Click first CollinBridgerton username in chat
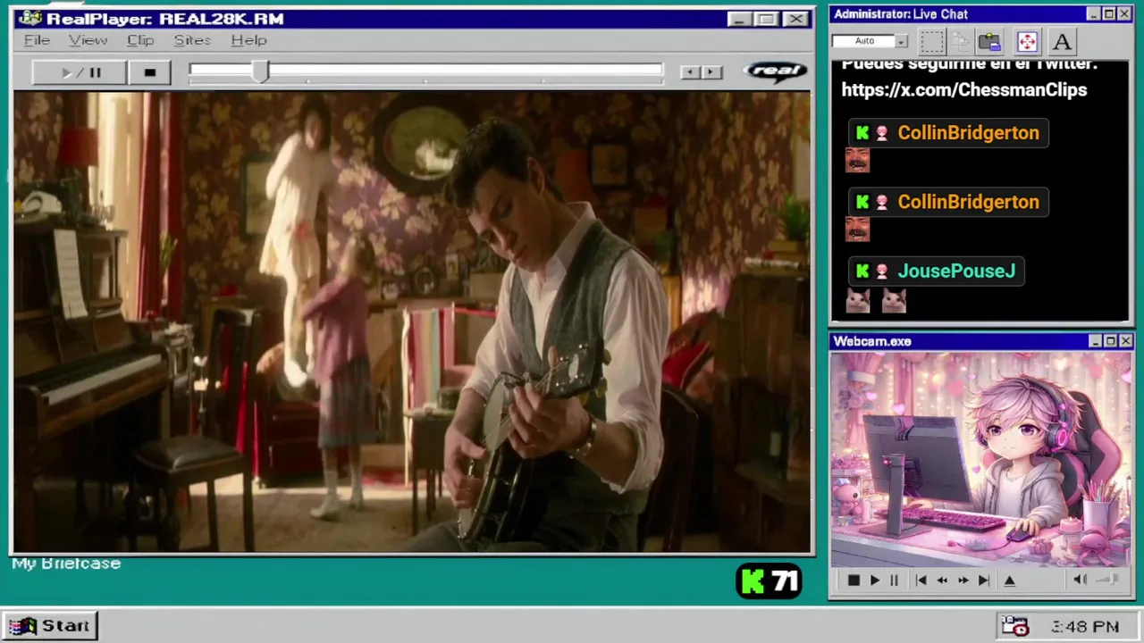1144x643 pixels. point(968,133)
